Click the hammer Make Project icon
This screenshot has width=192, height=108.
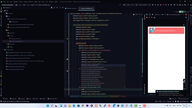point(120,5)
